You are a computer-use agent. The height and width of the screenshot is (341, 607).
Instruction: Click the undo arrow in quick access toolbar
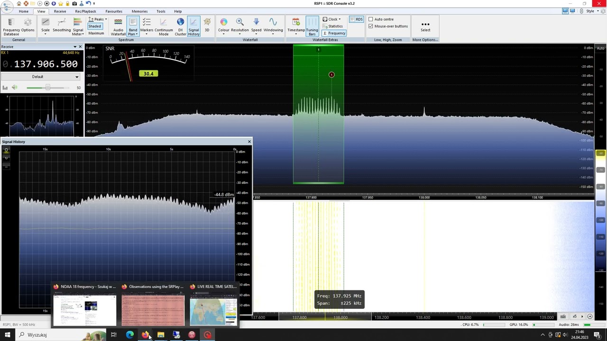88,3
